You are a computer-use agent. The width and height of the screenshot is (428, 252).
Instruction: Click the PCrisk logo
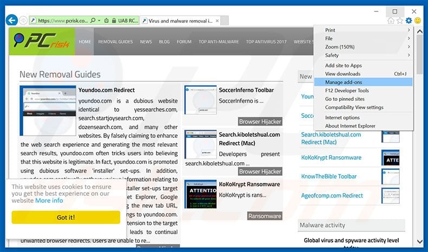coord(42,42)
